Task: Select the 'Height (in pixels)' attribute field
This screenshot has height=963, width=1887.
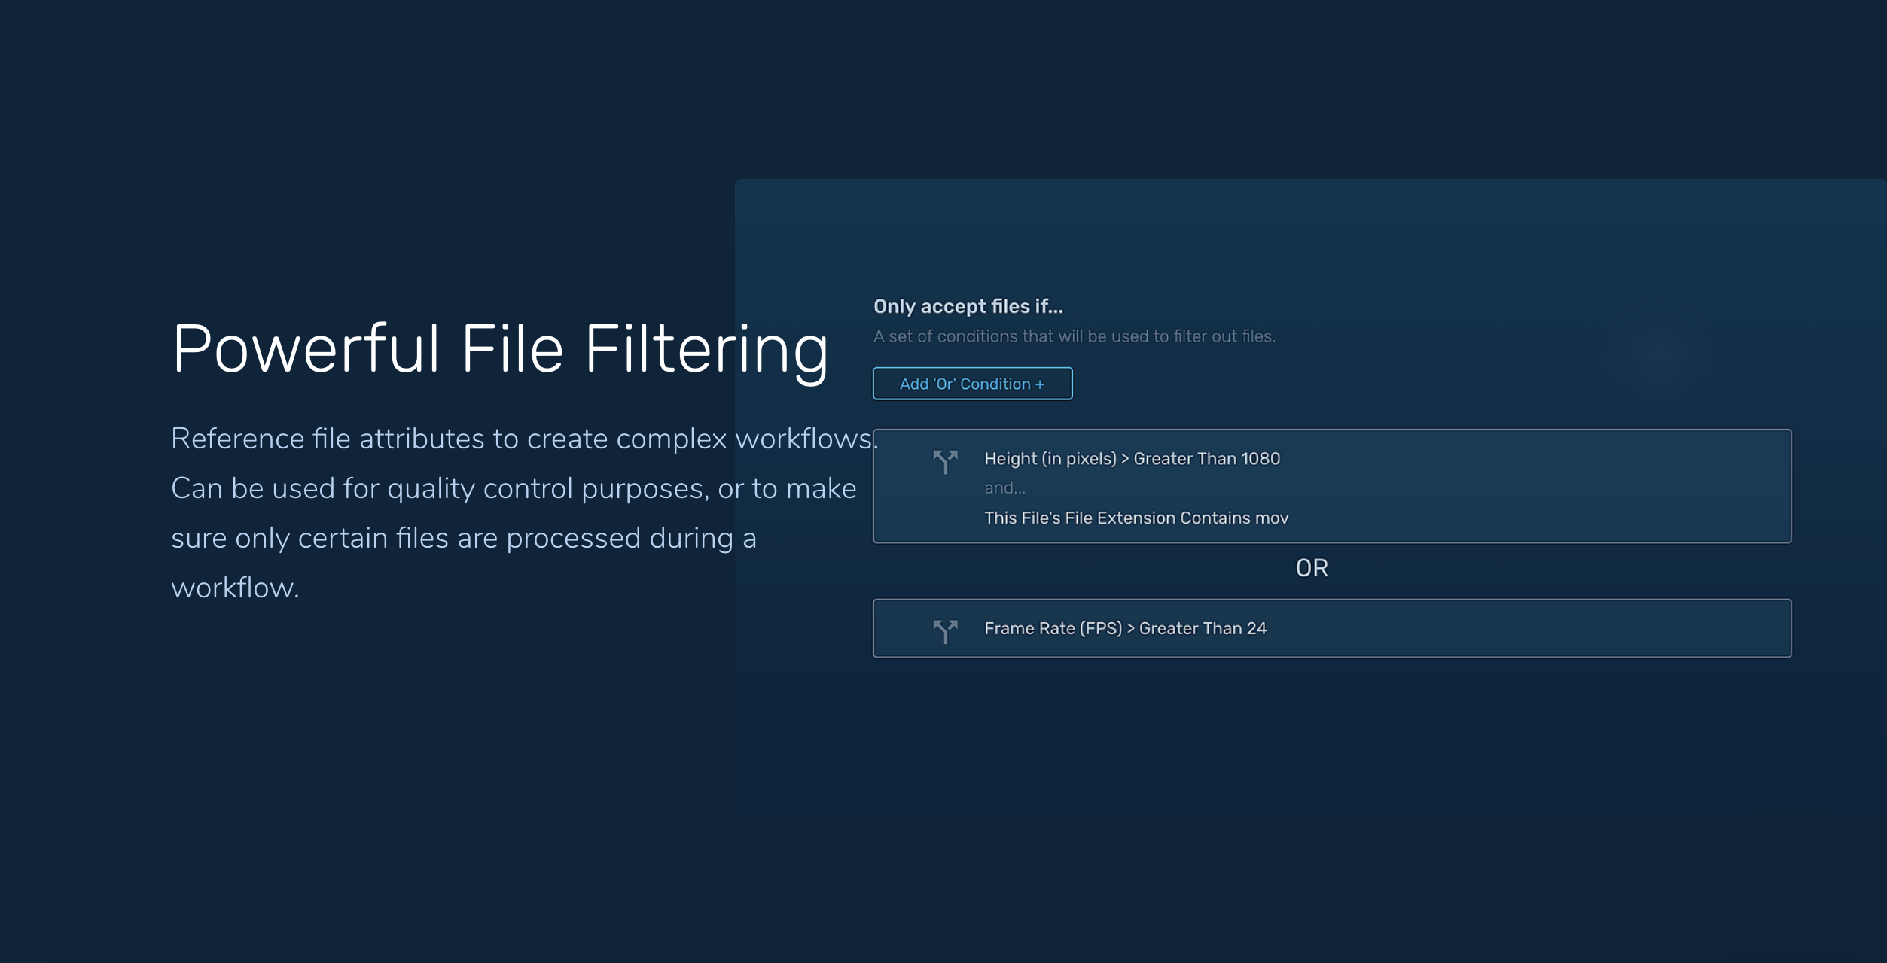Action: pyautogui.click(x=1050, y=458)
